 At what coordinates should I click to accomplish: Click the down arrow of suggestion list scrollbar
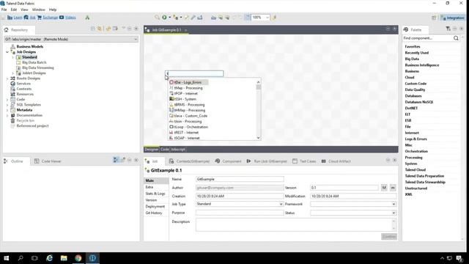[x=259, y=138]
